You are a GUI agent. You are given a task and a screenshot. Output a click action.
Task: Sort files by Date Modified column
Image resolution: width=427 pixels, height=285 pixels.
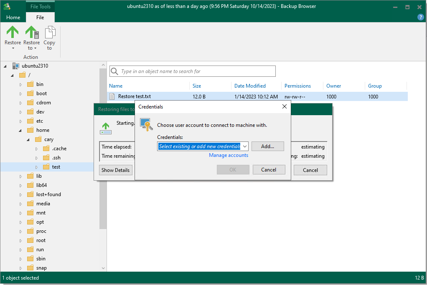click(250, 86)
